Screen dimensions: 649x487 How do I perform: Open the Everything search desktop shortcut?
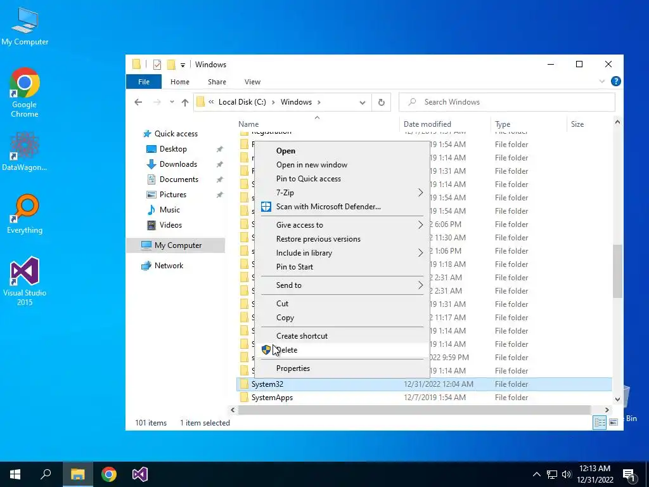(25, 214)
